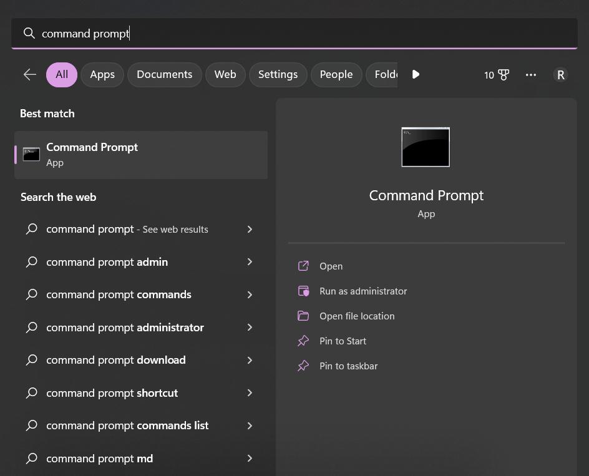This screenshot has height=476, width=589.
Task: Expand 'command prompt commands list' chevron
Action: pyautogui.click(x=250, y=425)
